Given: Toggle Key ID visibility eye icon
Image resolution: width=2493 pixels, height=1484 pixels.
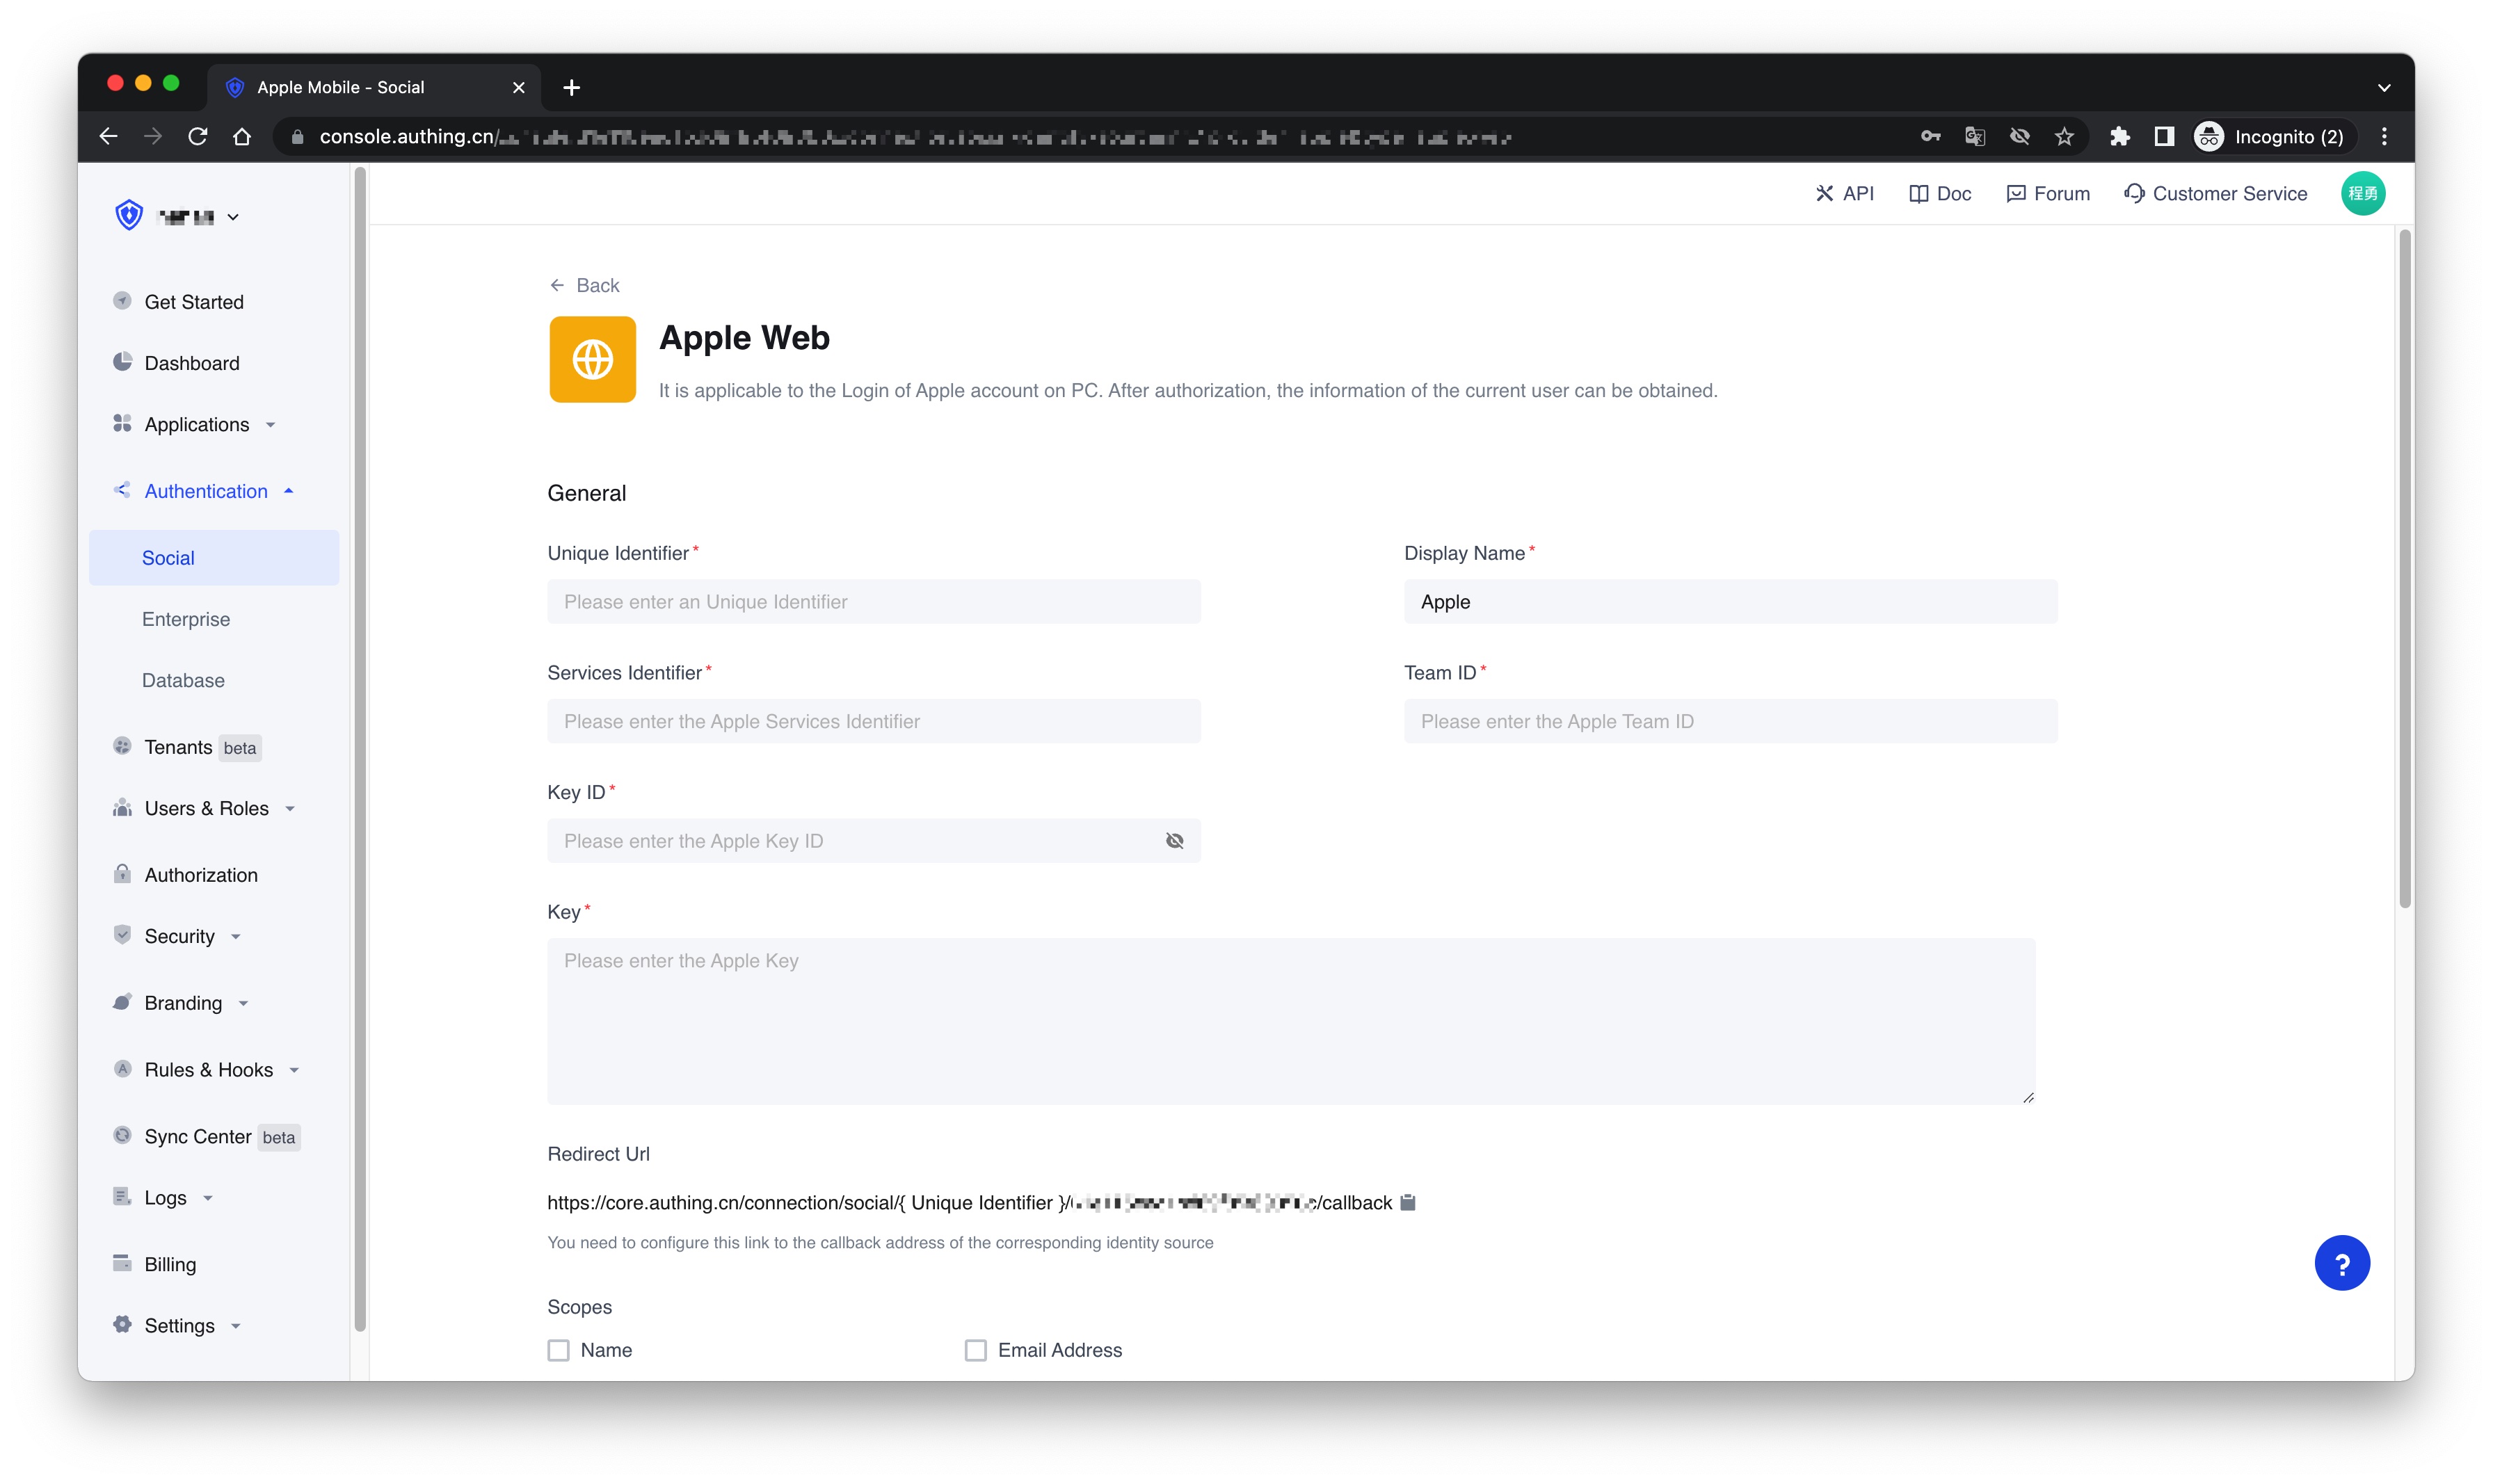Looking at the screenshot, I should pos(1174,841).
